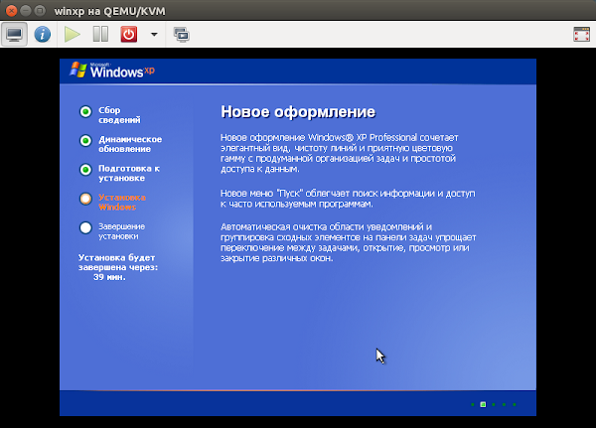Click the paragraph about Windows XP Professional
This screenshot has width=596, height=428.
[x=339, y=153]
